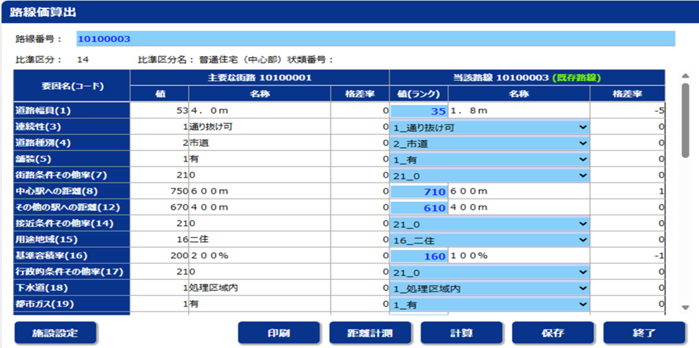Click the scrollbar up arrow
699x348 pixels.
(x=684, y=75)
